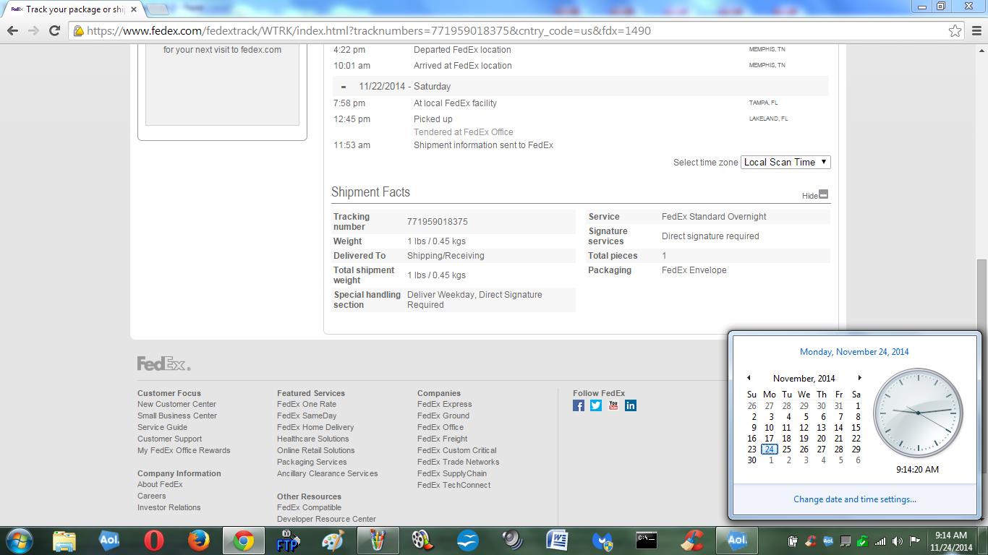
Task: Open FedEx One Rate link
Action: [307, 404]
